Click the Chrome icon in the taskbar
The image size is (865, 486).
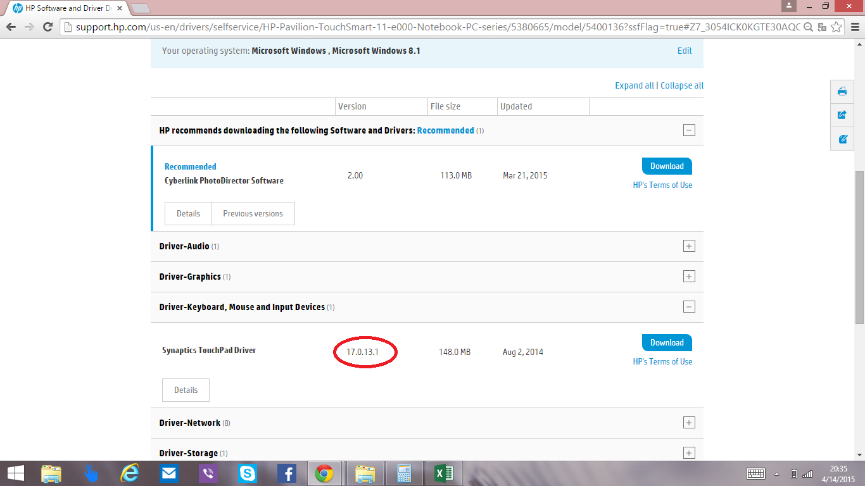point(325,473)
